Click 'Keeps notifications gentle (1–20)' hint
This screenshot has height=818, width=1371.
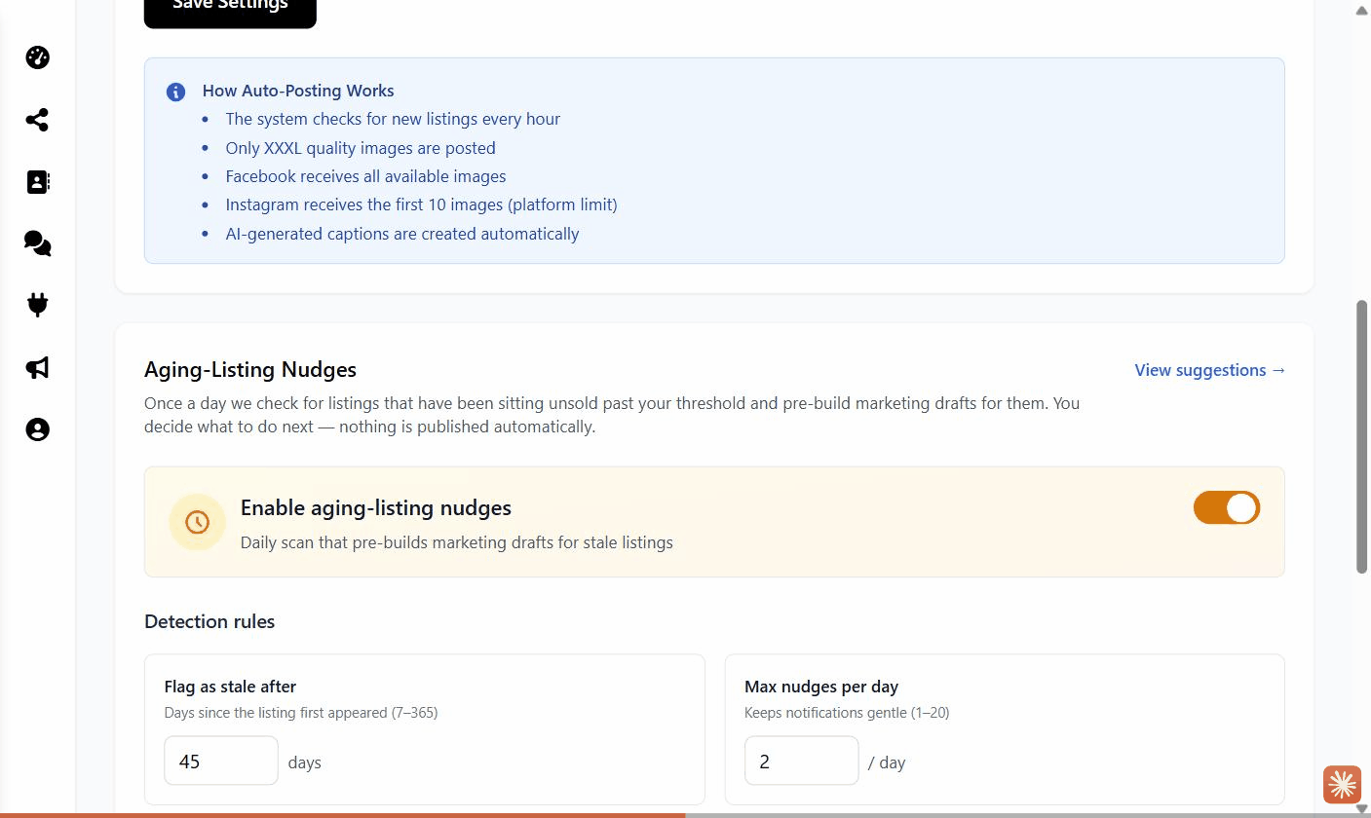(x=847, y=713)
